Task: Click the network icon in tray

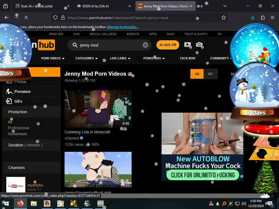Action: [x=237, y=204]
